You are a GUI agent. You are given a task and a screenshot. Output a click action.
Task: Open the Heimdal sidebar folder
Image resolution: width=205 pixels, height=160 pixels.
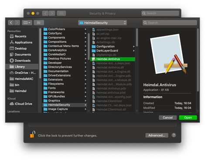(x=22, y=91)
